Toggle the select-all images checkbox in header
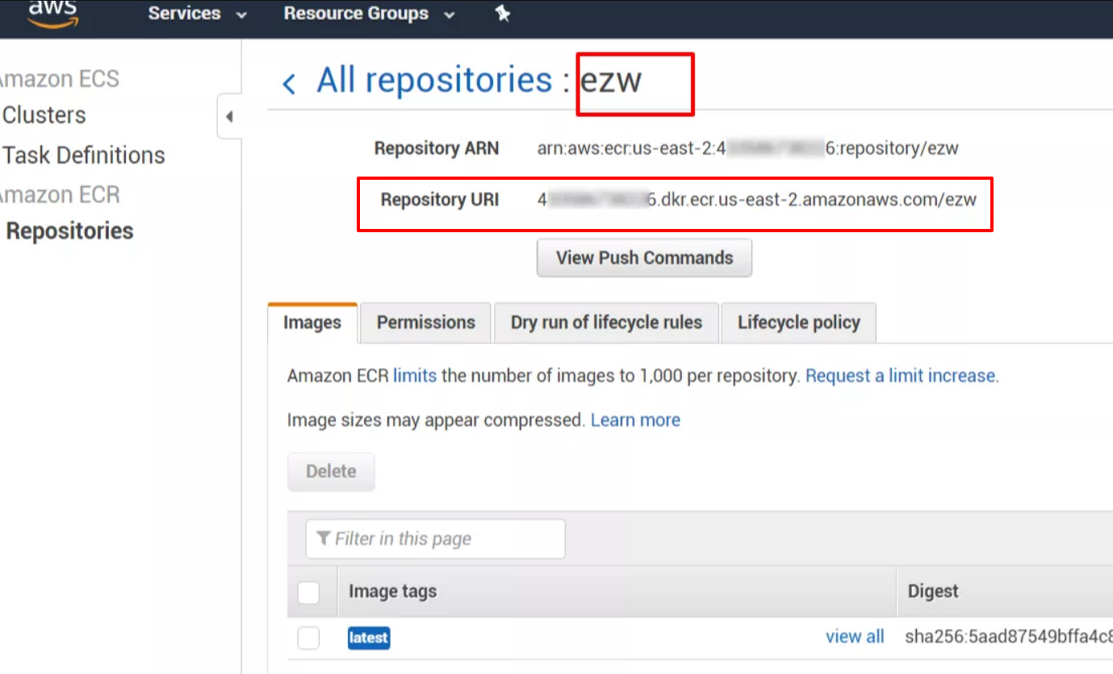This screenshot has width=1113, height=674. point(308,593)
